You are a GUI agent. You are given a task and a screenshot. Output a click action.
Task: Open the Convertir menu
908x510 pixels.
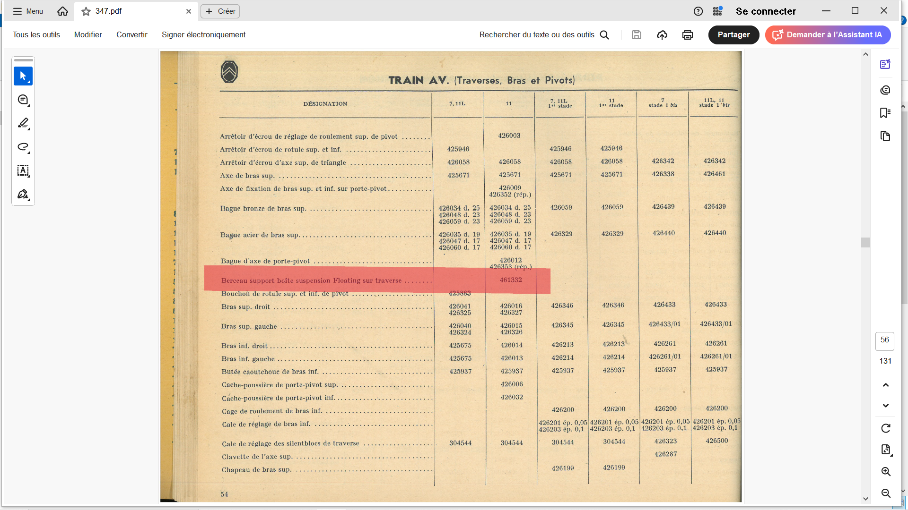click(x=131, y=35)
